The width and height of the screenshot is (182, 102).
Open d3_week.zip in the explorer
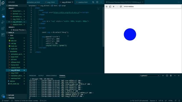[x=15, y=84]
